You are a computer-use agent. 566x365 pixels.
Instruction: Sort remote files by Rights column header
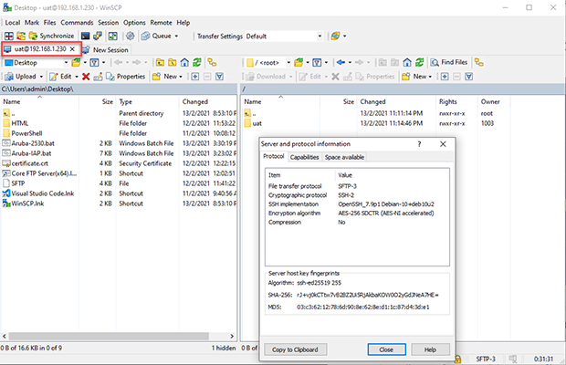pos(447,101)
